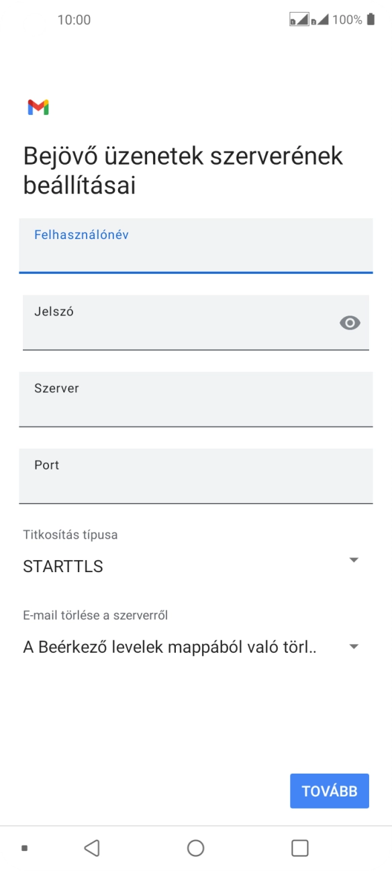Select the Felhasználónév input field
The width and height of the screenshot is (392, 871).
(x=195, y=246)
